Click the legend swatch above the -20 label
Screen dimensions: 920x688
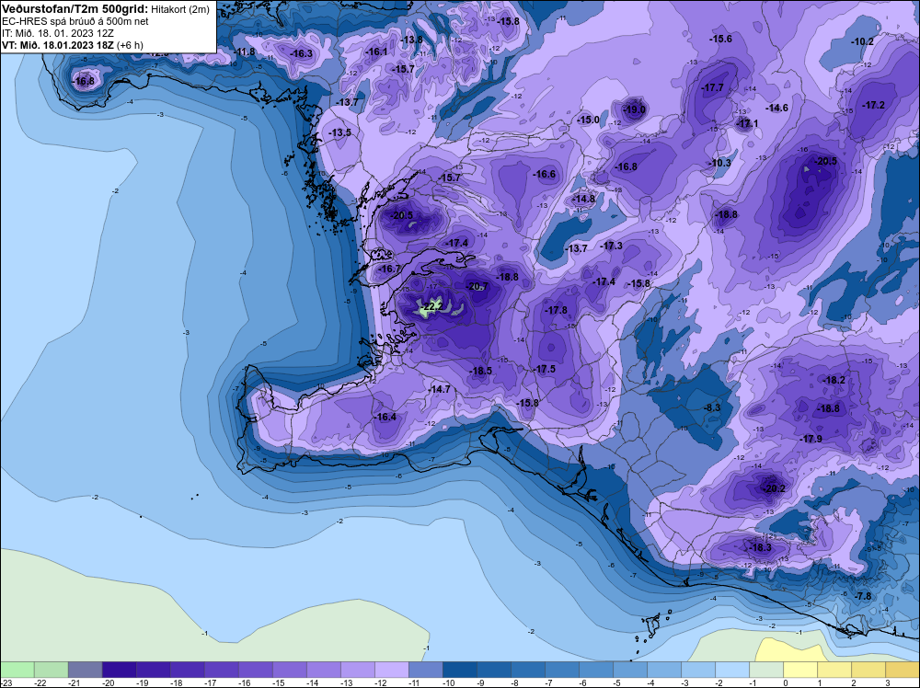pyautogui.click(x=119, y=670)
